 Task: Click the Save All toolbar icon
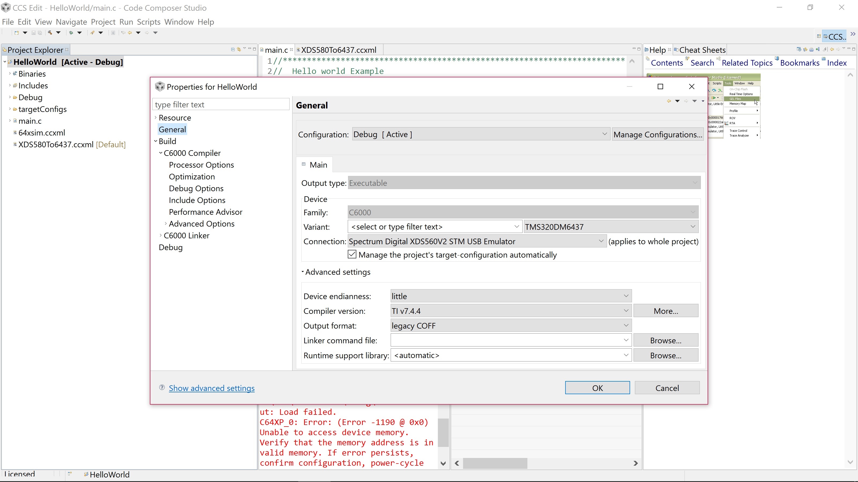[x=40, y=33]
